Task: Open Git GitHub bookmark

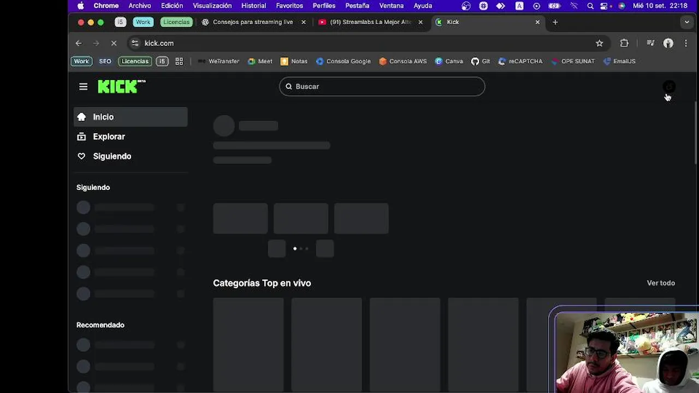Action: coord(481,61)
